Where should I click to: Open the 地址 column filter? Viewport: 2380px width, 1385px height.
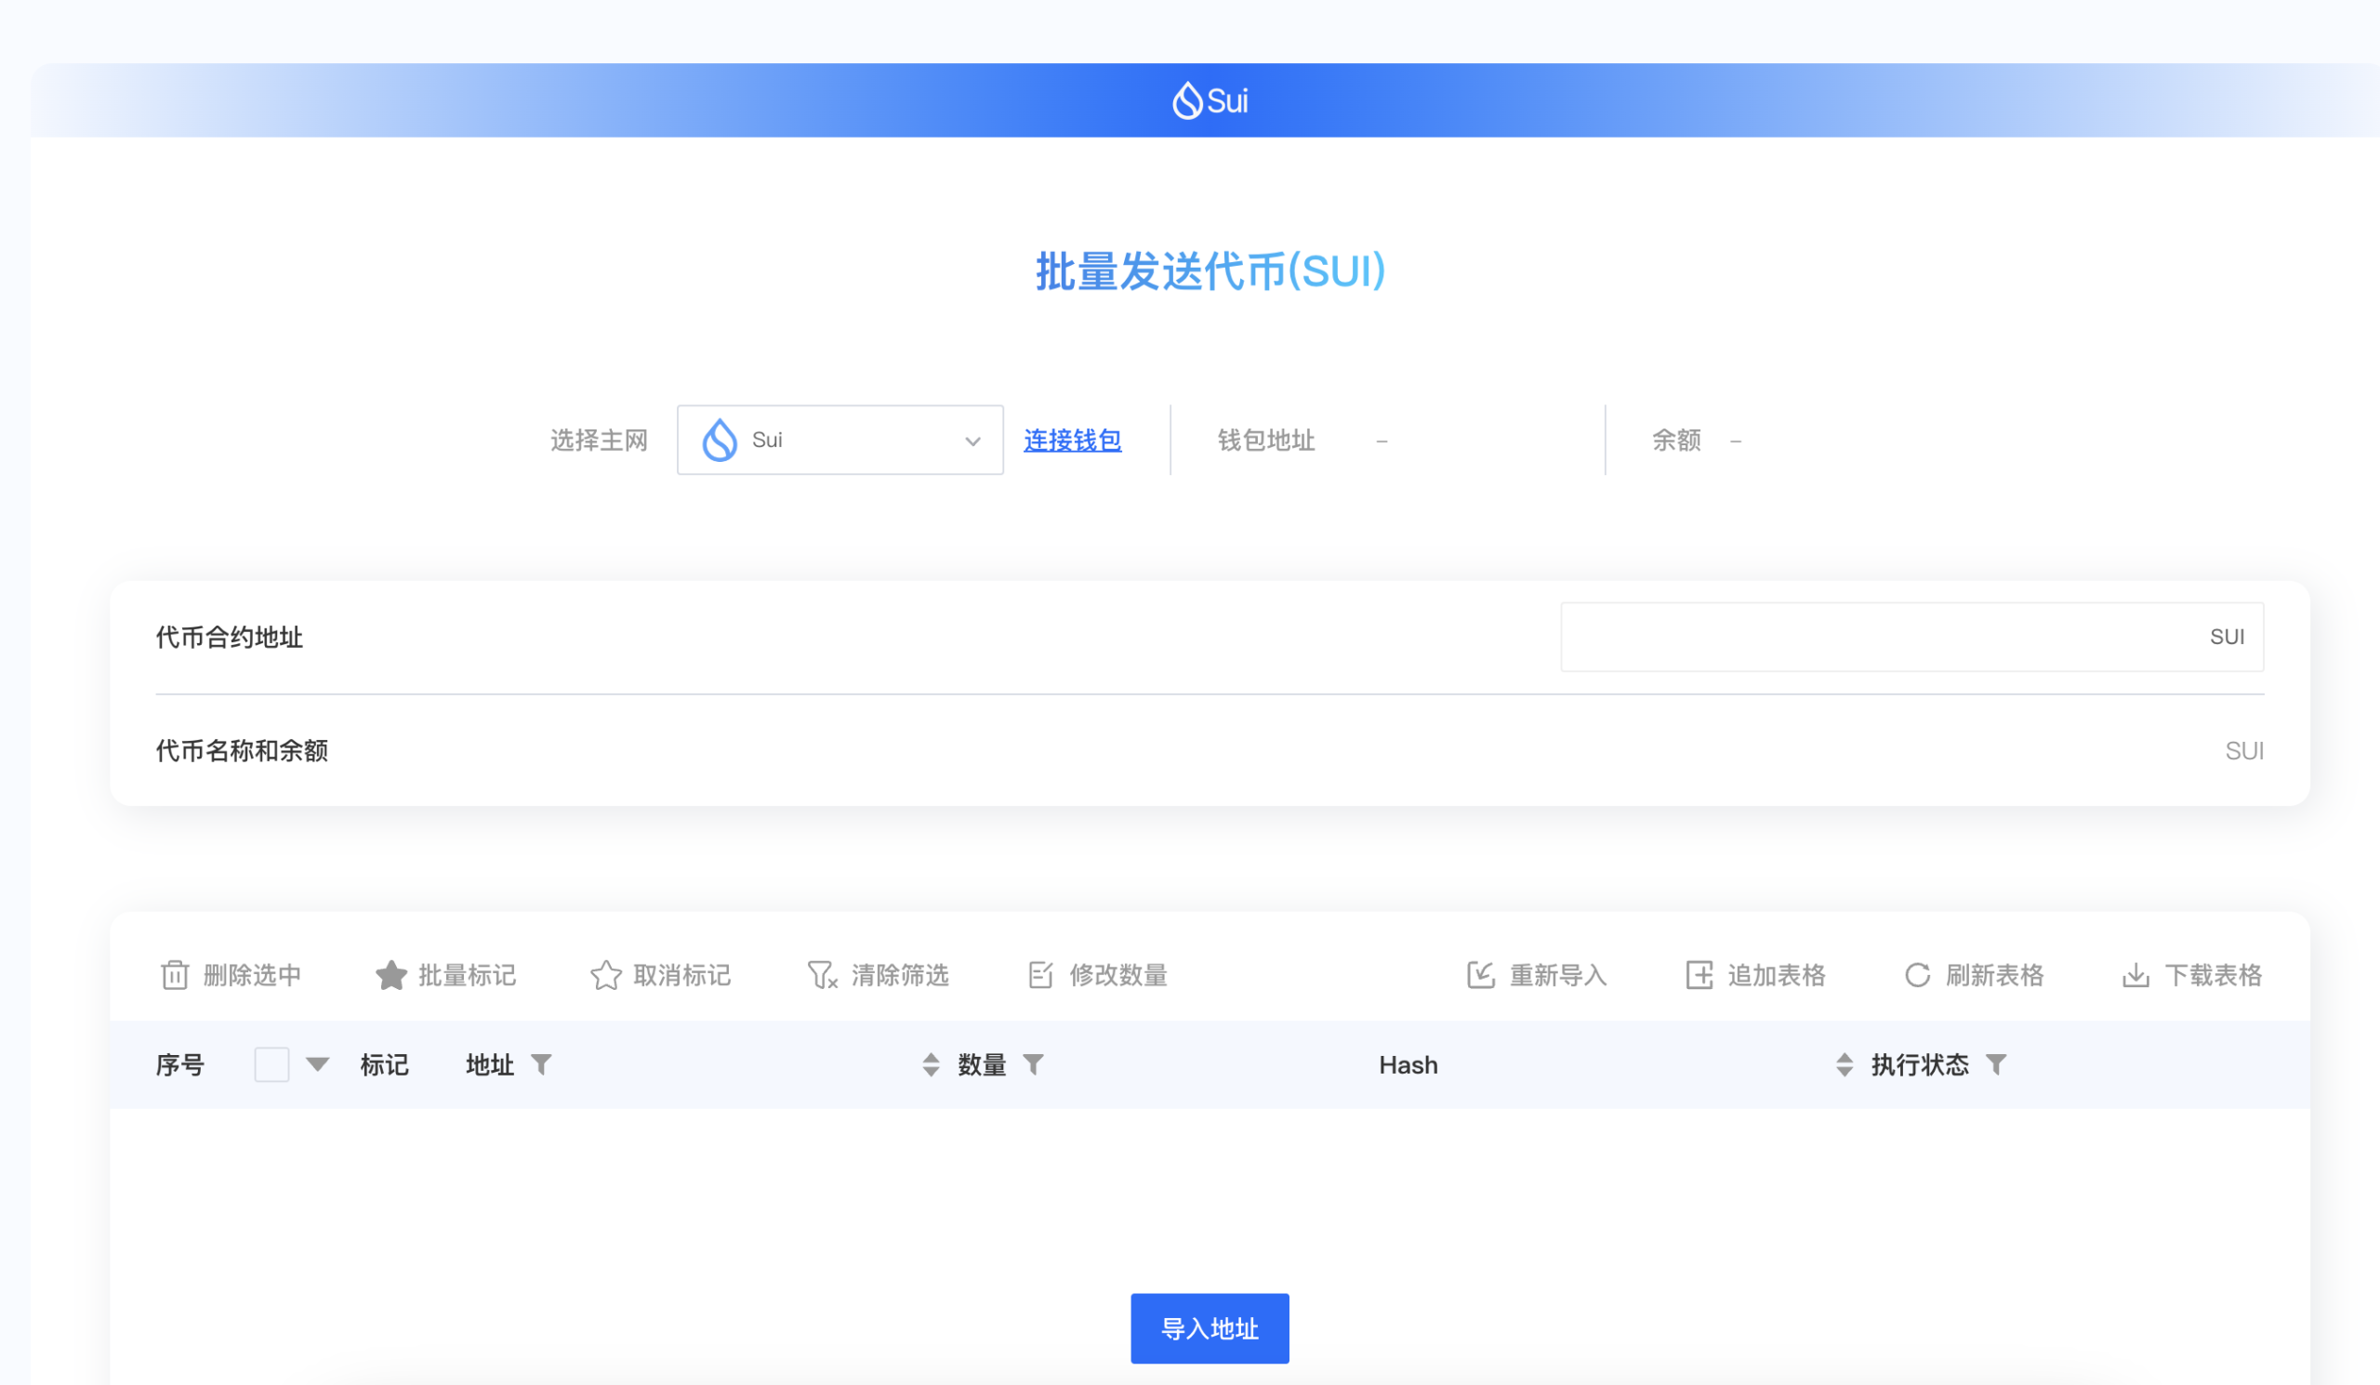coord(541,1065)
